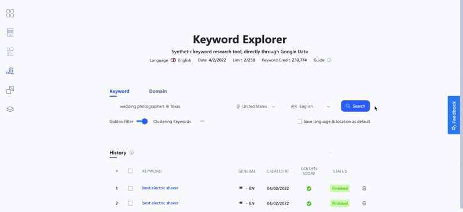Click the GENERAL column header
The width and height of the screenshot is (463, 212).
pyautogui.click(x=247, y=171)
